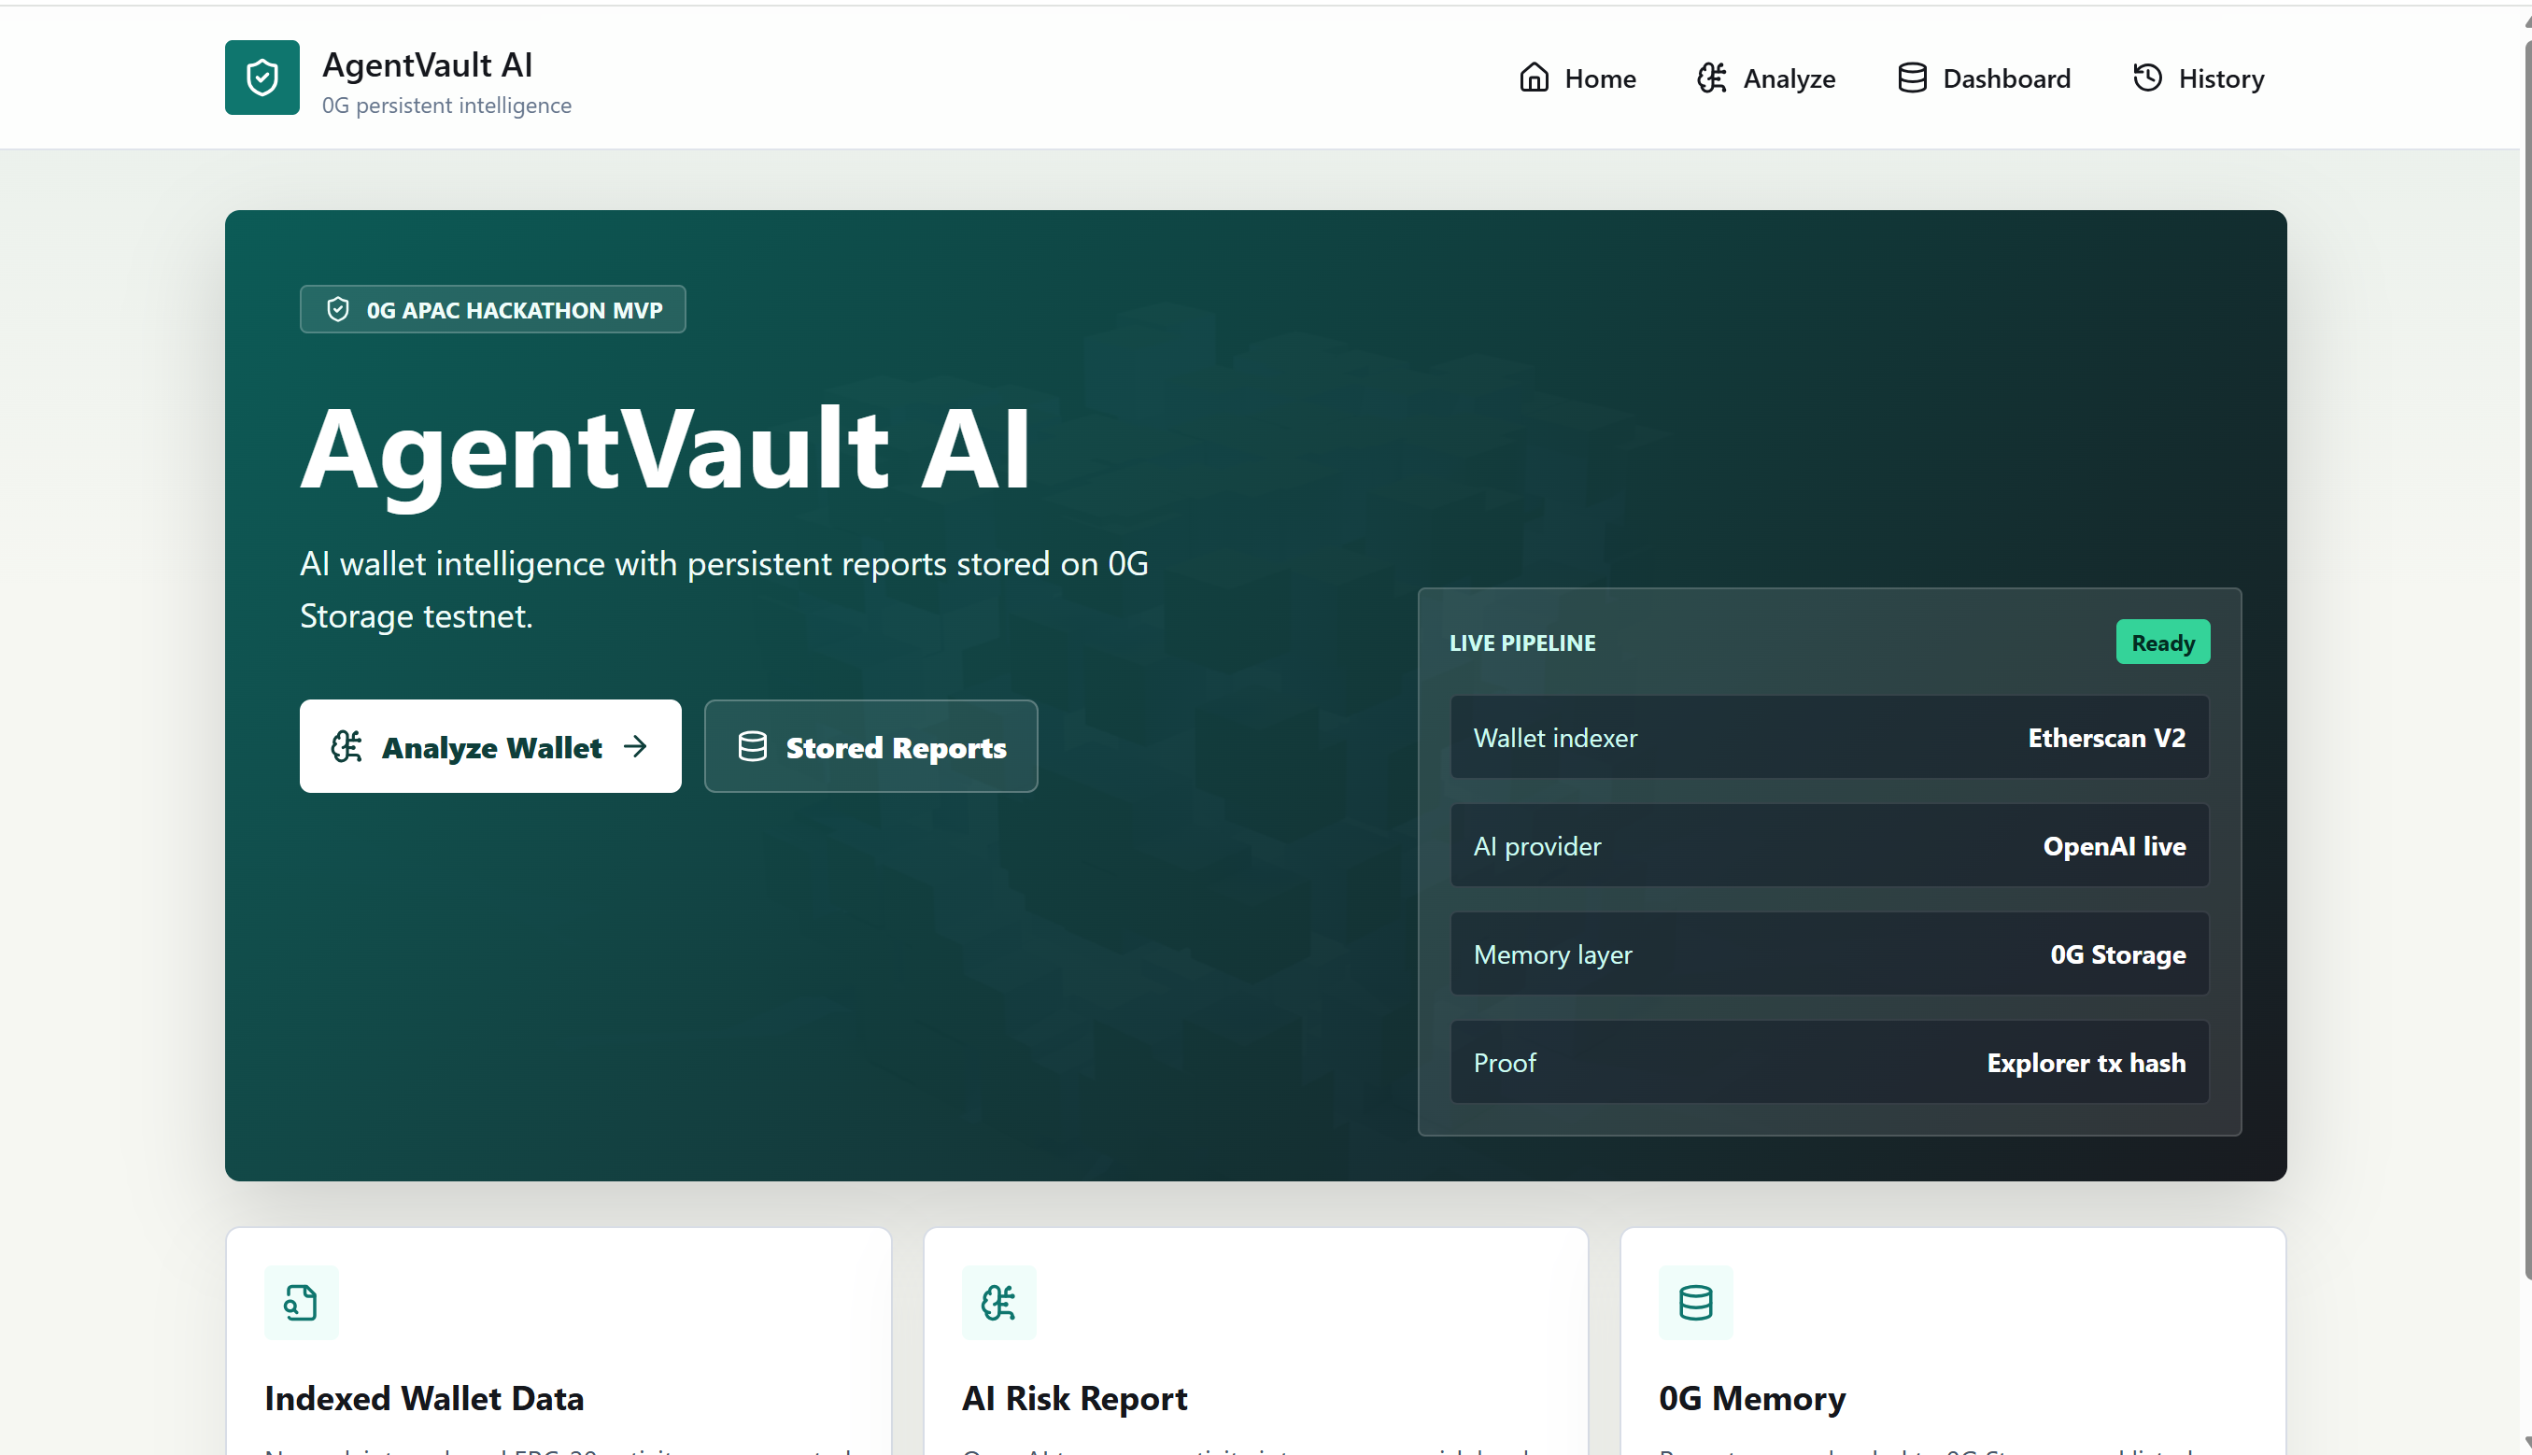Image resolution: width=2532 pixels, height=1455 pixels.
Task: Open the Home nav item
Action: [x=1577, y=78]
